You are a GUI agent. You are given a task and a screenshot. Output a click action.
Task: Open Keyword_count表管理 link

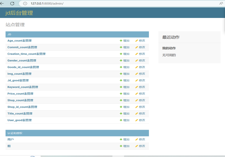pos(23,87)
